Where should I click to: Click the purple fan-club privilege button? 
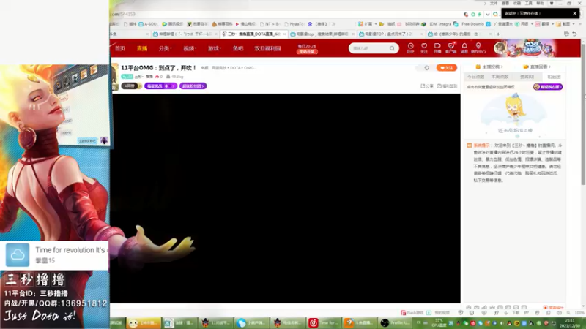pos(547,87)
